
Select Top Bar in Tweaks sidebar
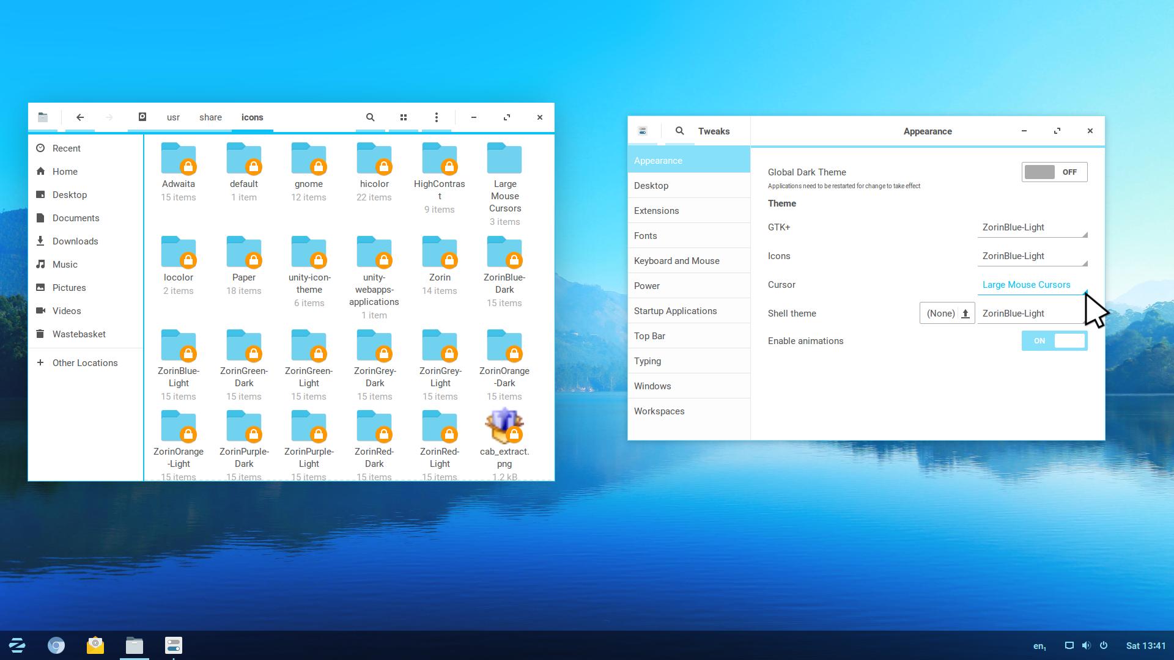[x=689, y=336]
